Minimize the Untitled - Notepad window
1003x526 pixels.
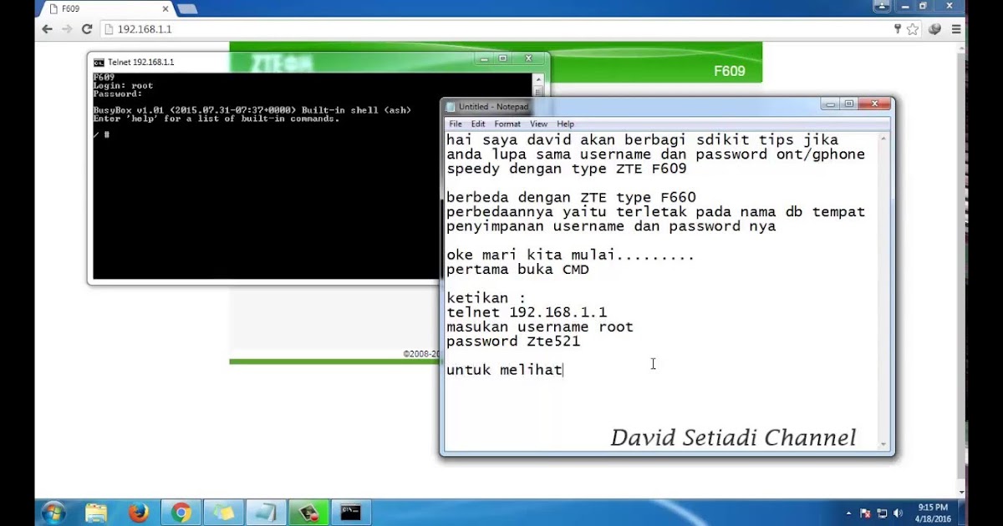(x=829, y=104)
